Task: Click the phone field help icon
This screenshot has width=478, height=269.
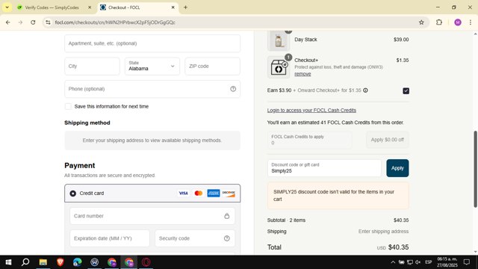Action: tap(233, 89)
